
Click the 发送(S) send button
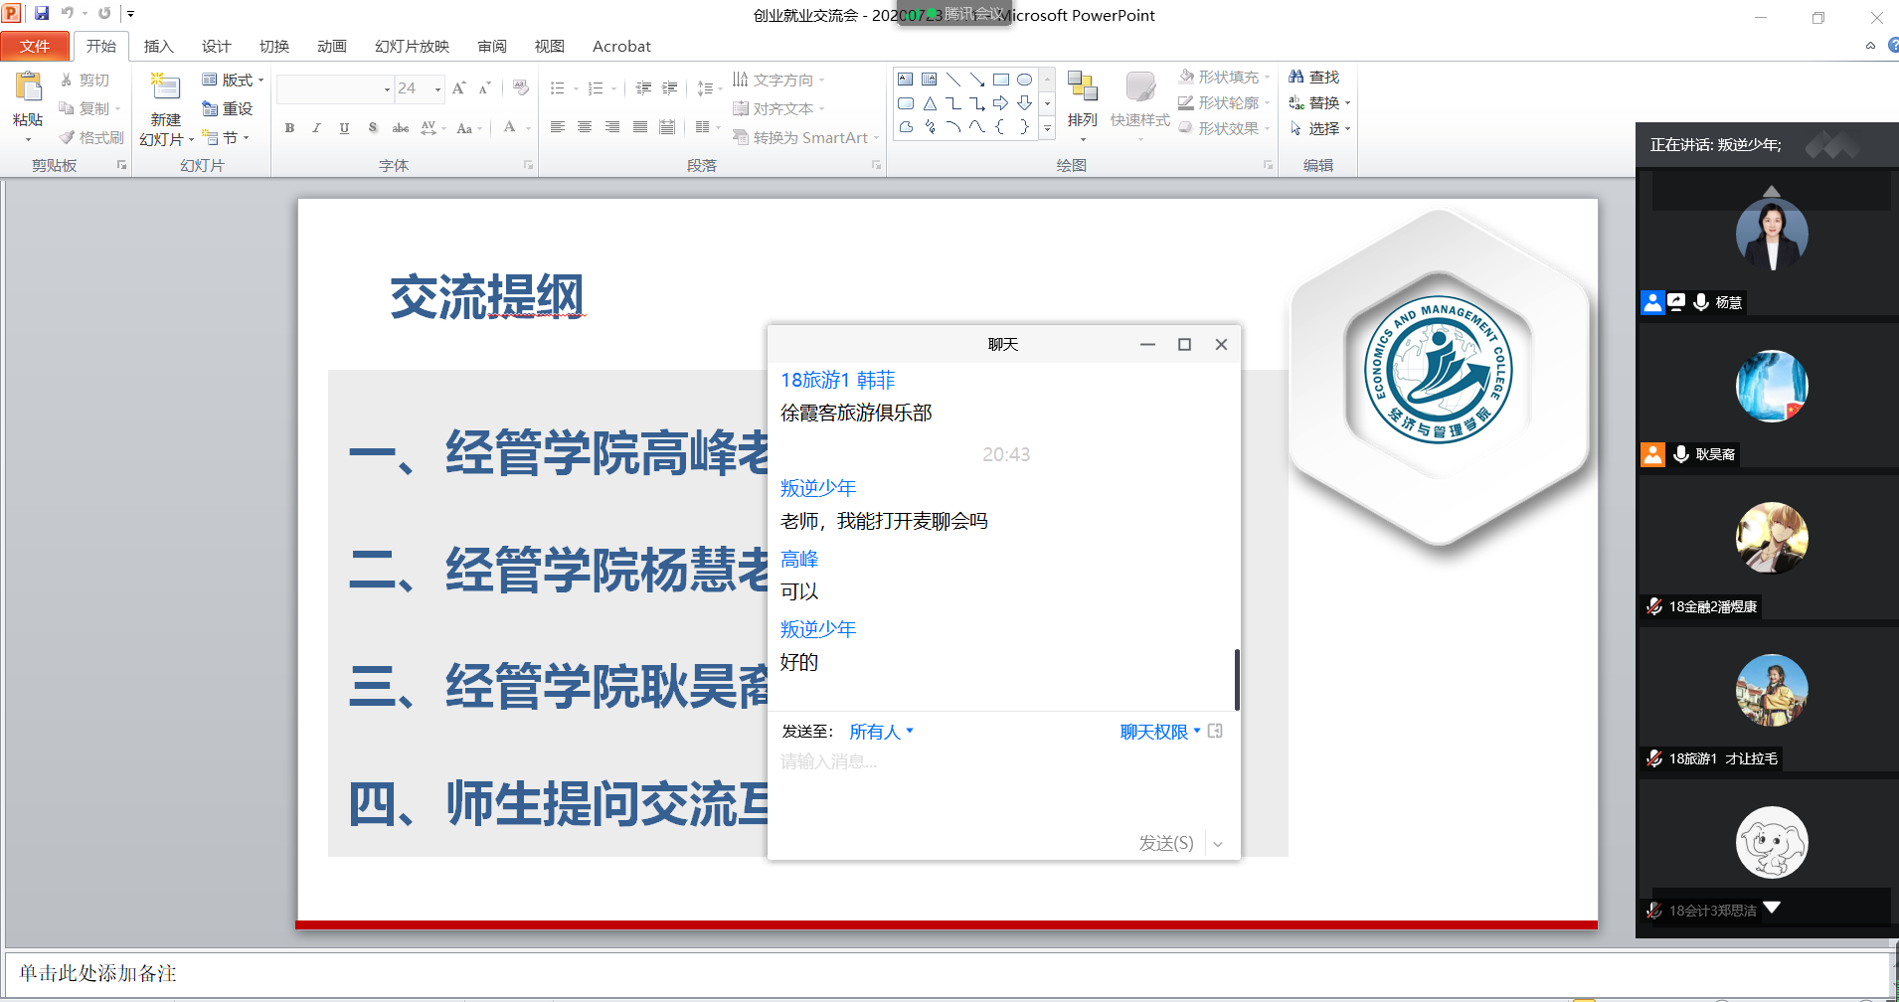1165,844
